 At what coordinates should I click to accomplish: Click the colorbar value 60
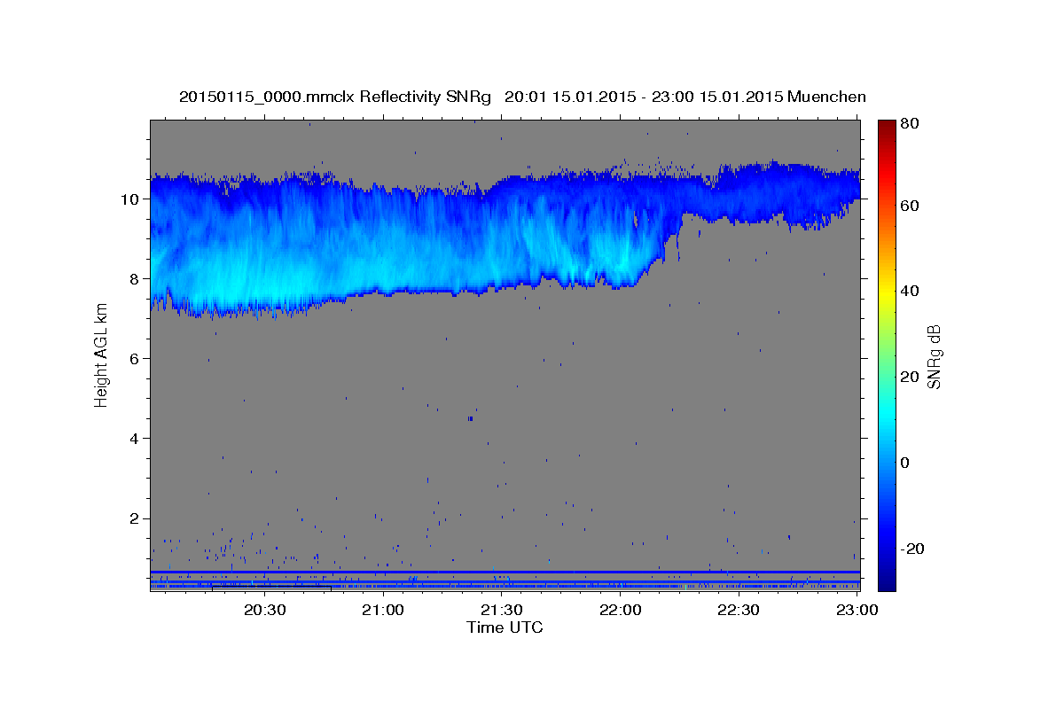tap(911, 206)
